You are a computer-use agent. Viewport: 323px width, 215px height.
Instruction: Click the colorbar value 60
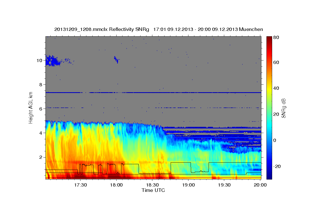click(x=276, y=62)
